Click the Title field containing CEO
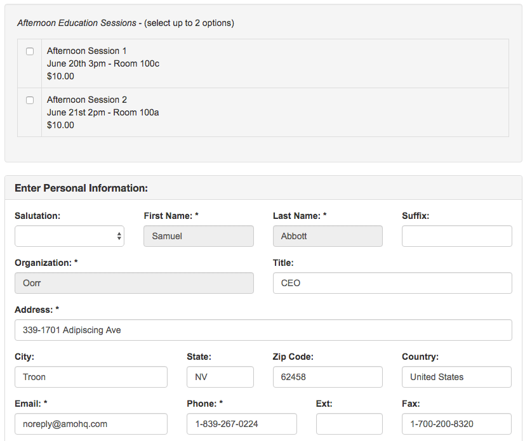The height and width of the screenshot is (441, 525). tap(392, 283)
